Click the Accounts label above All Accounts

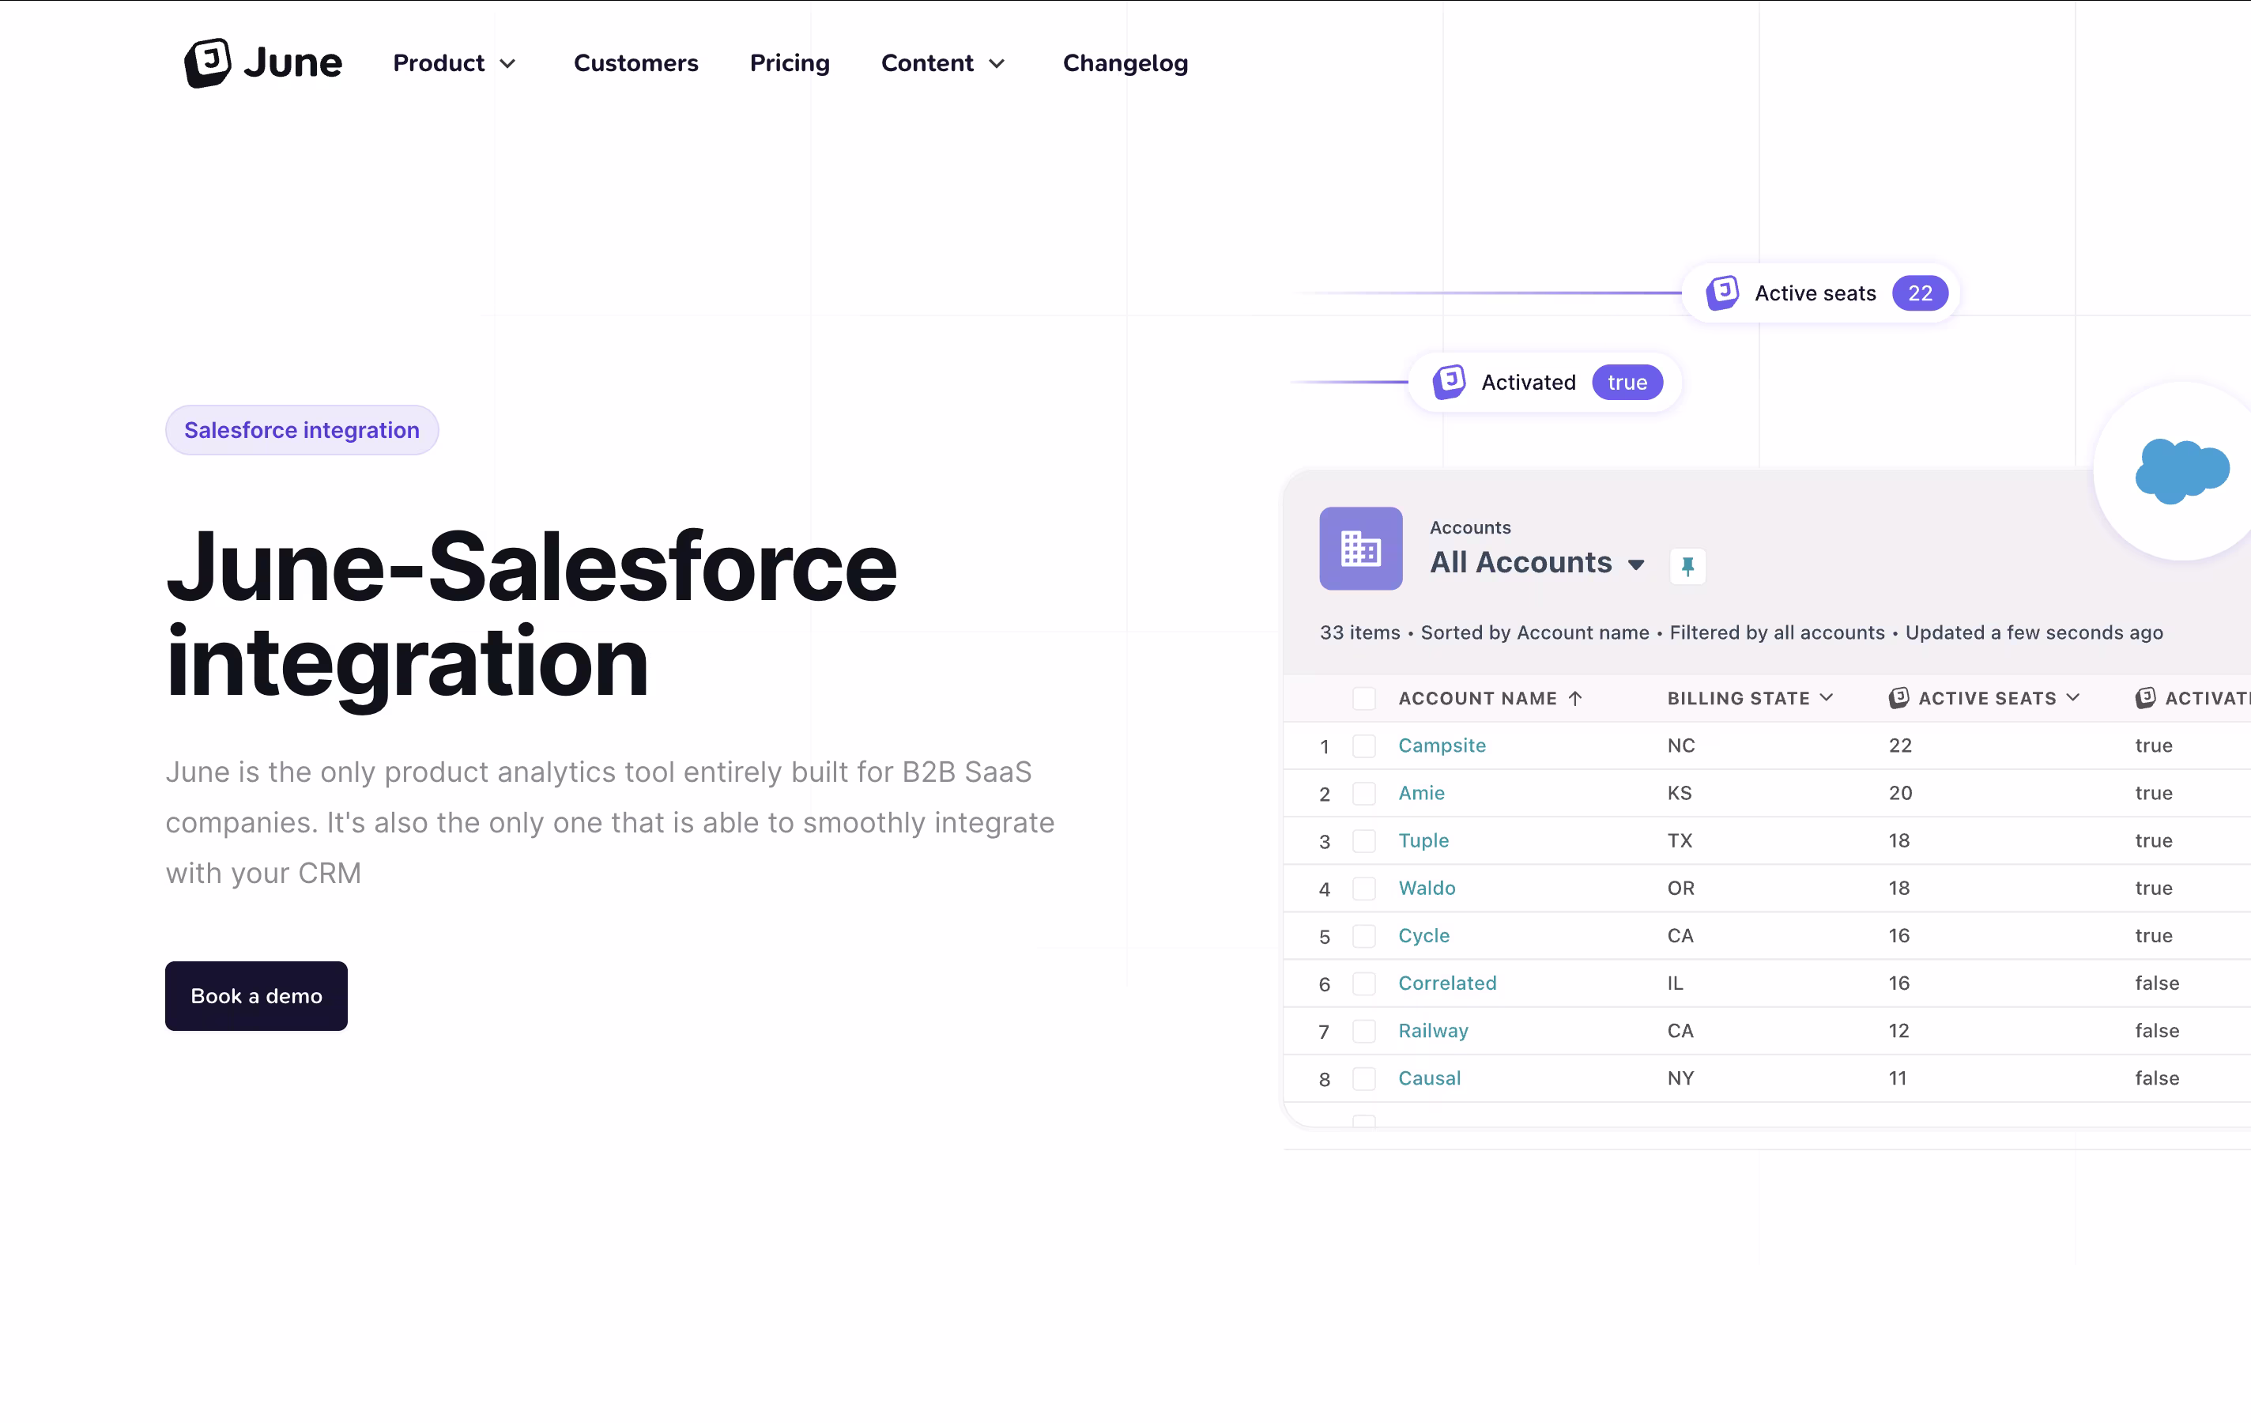coord(1469,527)
